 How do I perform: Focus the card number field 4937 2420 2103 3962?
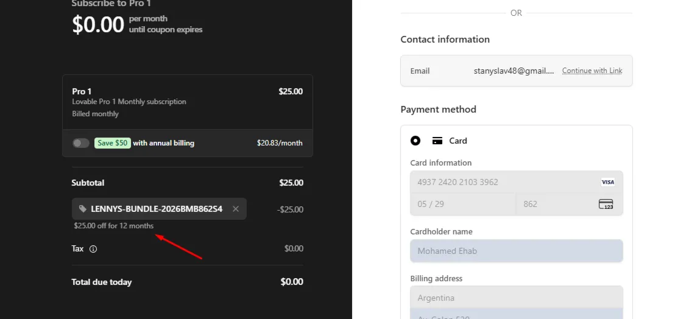coord(517,182)
